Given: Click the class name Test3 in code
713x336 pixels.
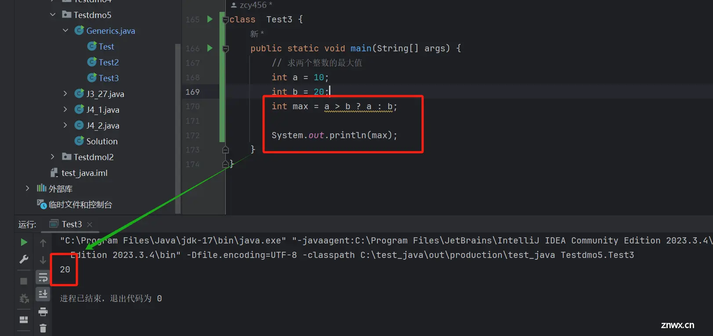Looking at the screenshot, I should [279, 19].
